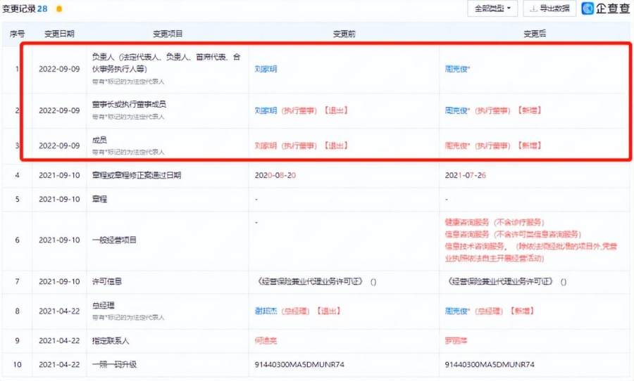
Task: Click the 导出数据 export button
Action: [x=549, y=8]
